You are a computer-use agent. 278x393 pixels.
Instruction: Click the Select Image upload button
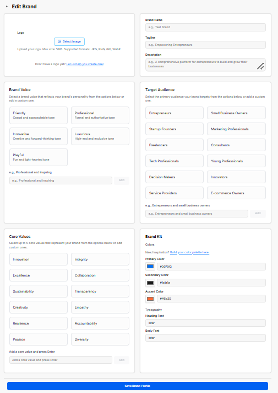coord(69,41)
